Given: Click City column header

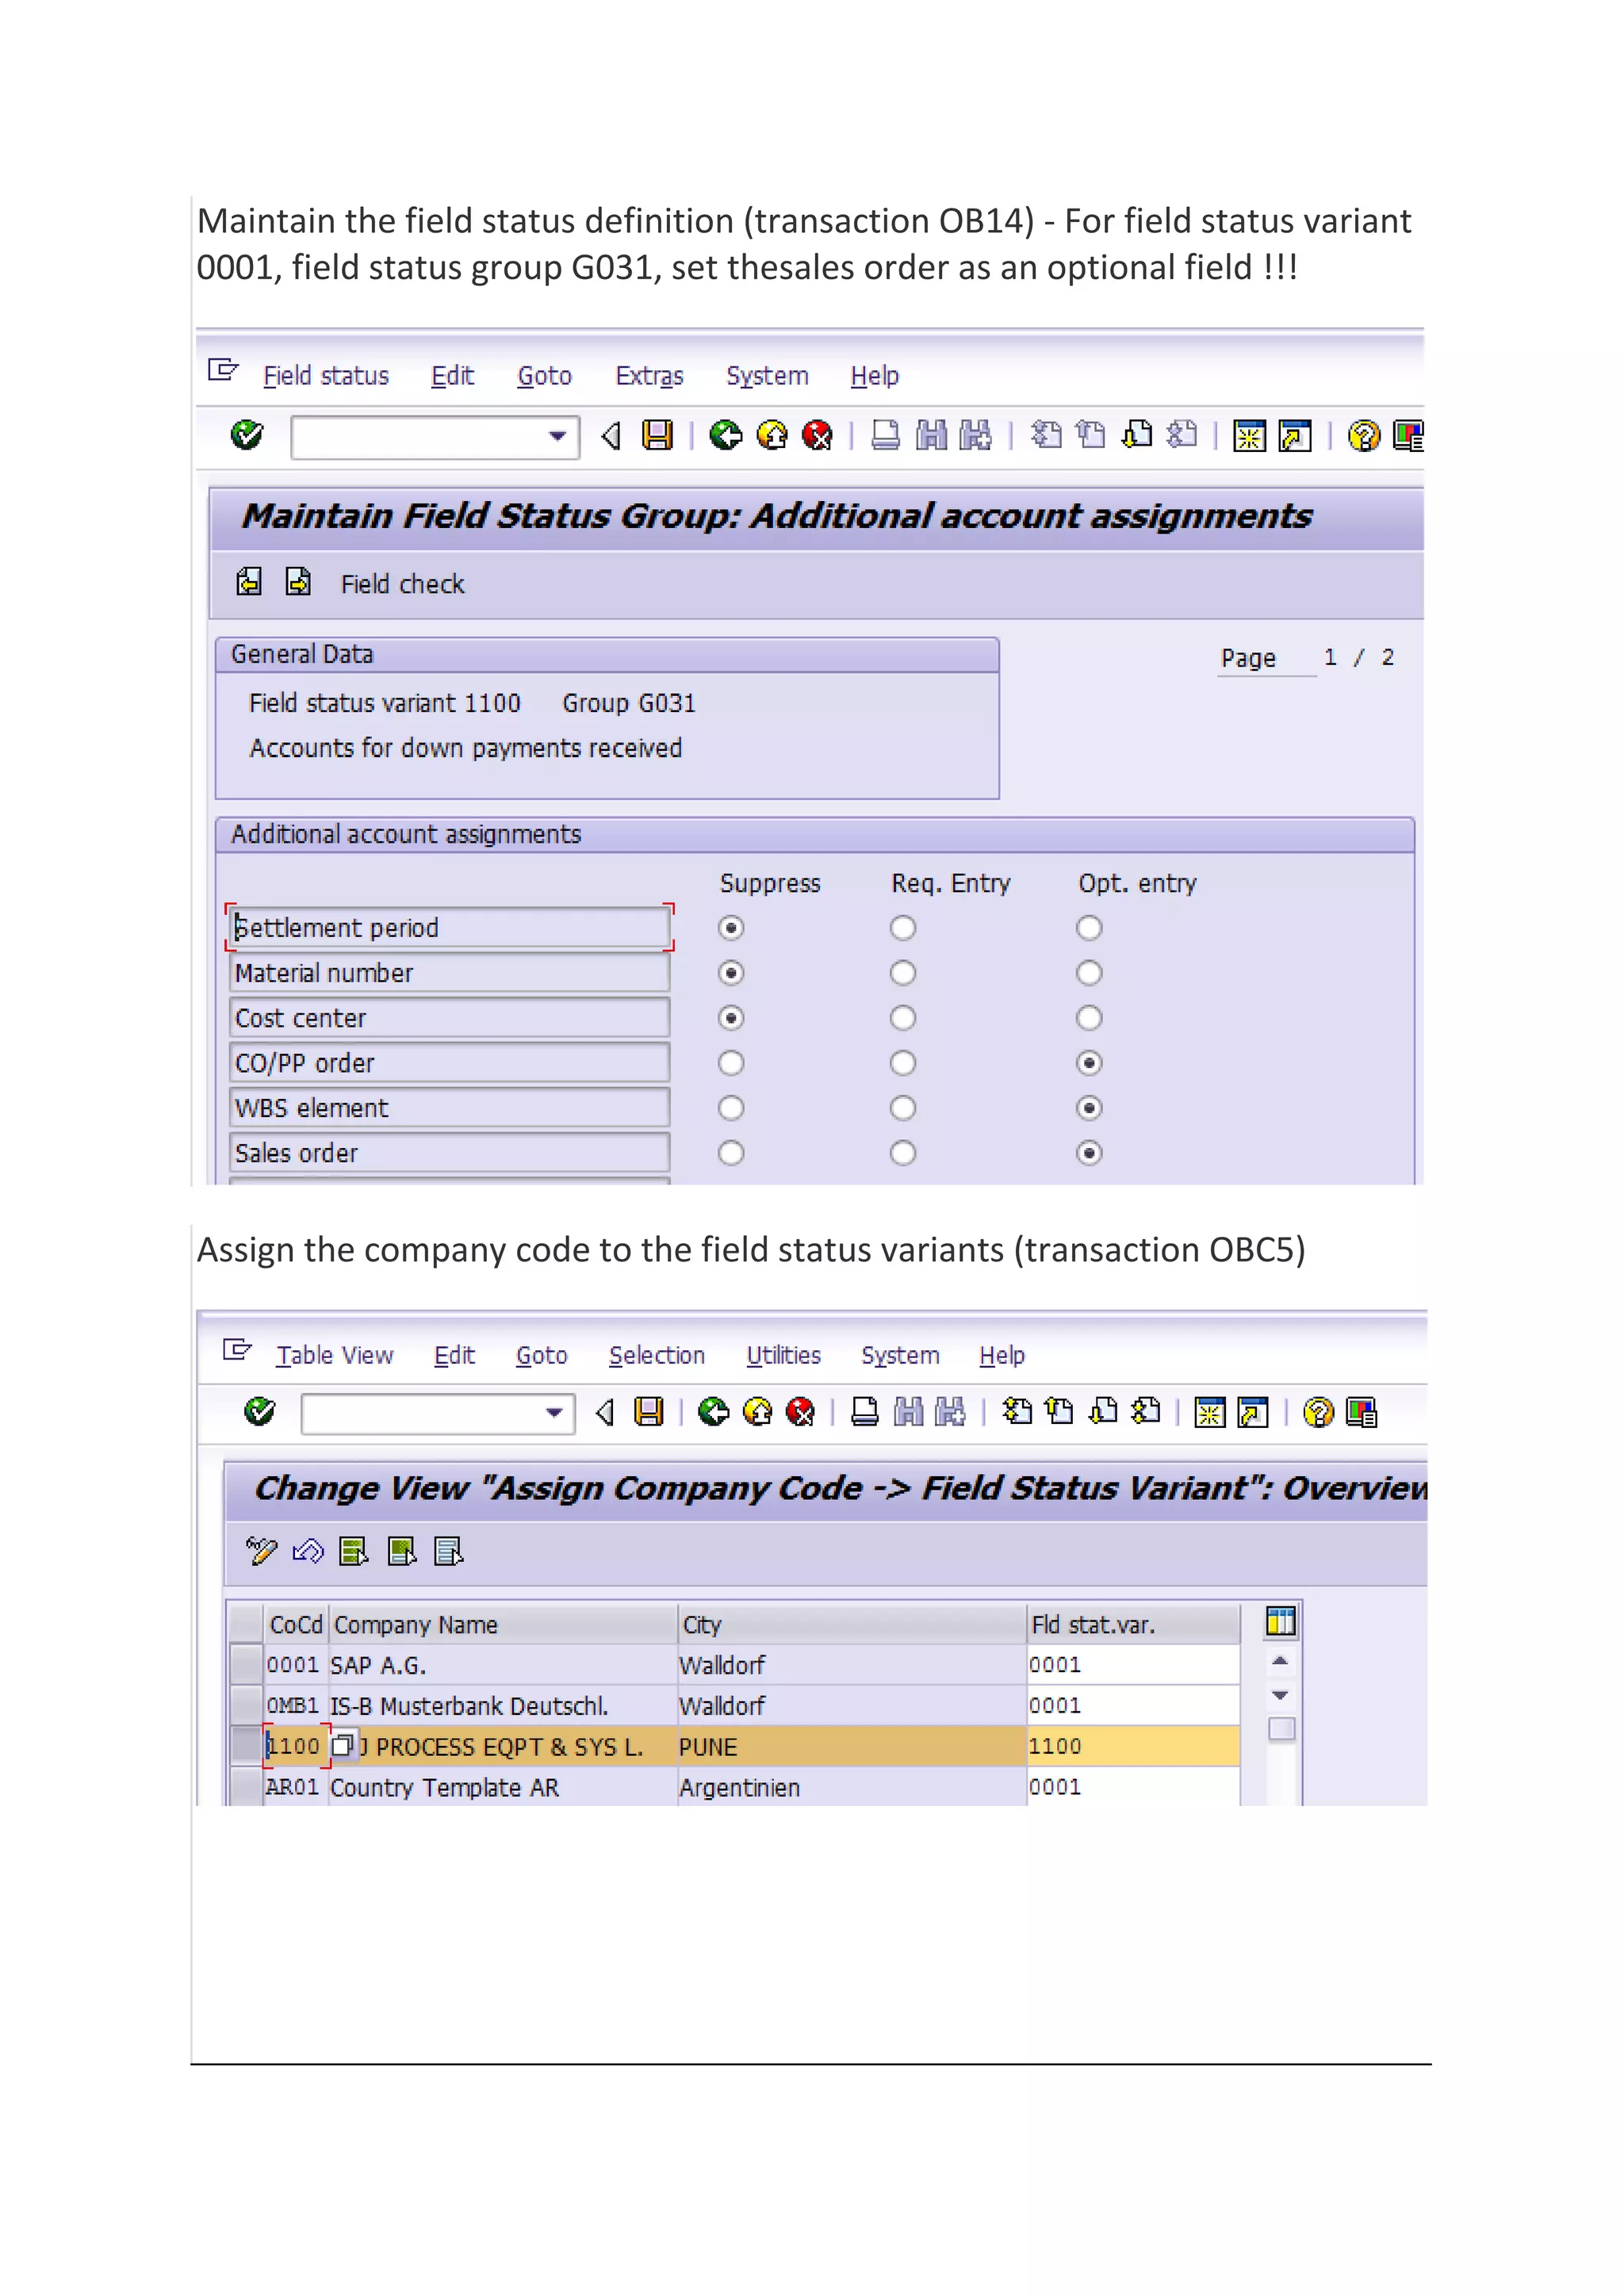Looking at the screenshot, I should [852, 1624].
